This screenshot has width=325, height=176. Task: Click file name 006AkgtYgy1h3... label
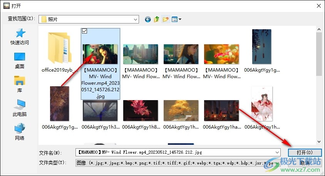point(101,127)
